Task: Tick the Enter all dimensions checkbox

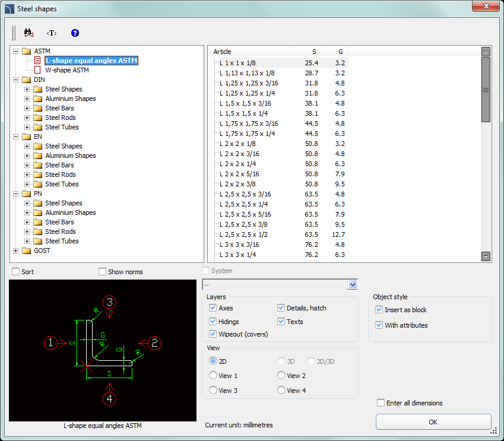Action: (x=381, y=403)
